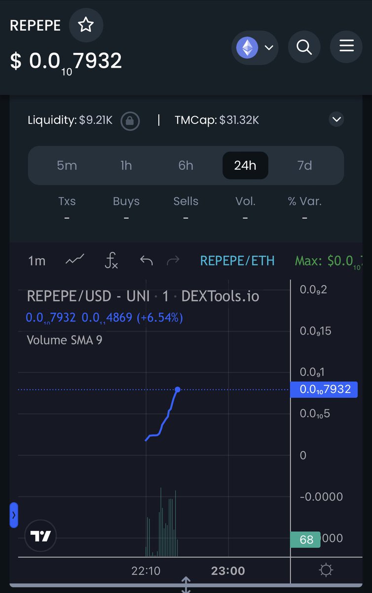372x593 pixels.
Task: Open the Ethereum chain selector dropdown
Action: [255, 48]
